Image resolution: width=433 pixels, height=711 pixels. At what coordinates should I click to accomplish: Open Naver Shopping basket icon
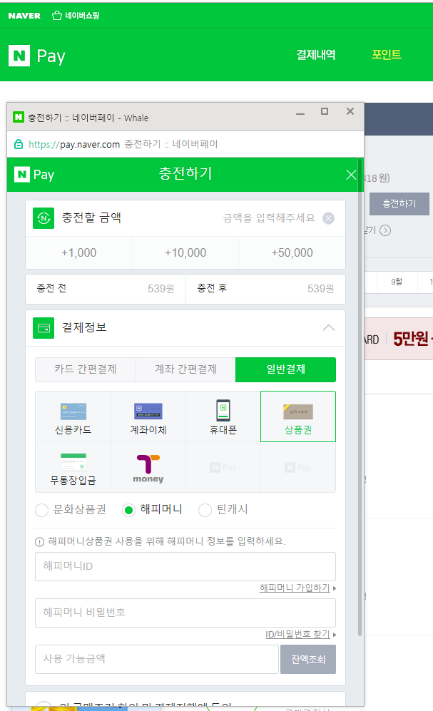pyautogui.click(x=56, y=16)
